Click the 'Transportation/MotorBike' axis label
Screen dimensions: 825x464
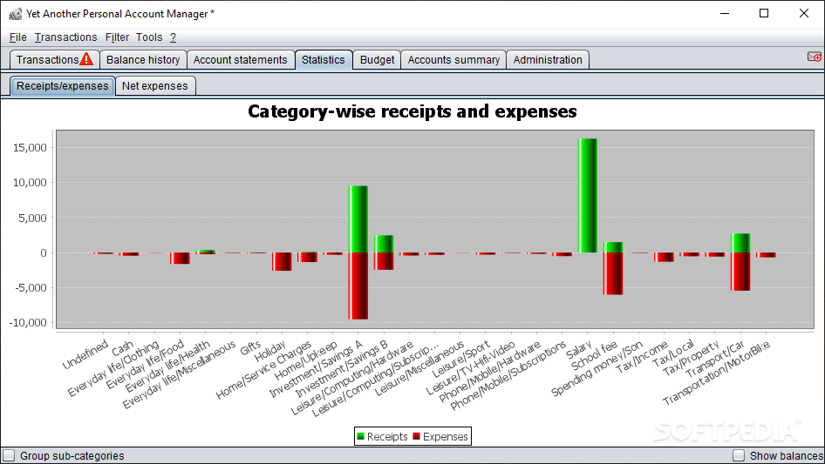tap(716, 373)
